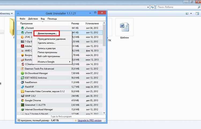Click the Freemake Video Converter icon
The width and height of the screenshot is (201, 129).
[23, 91]
